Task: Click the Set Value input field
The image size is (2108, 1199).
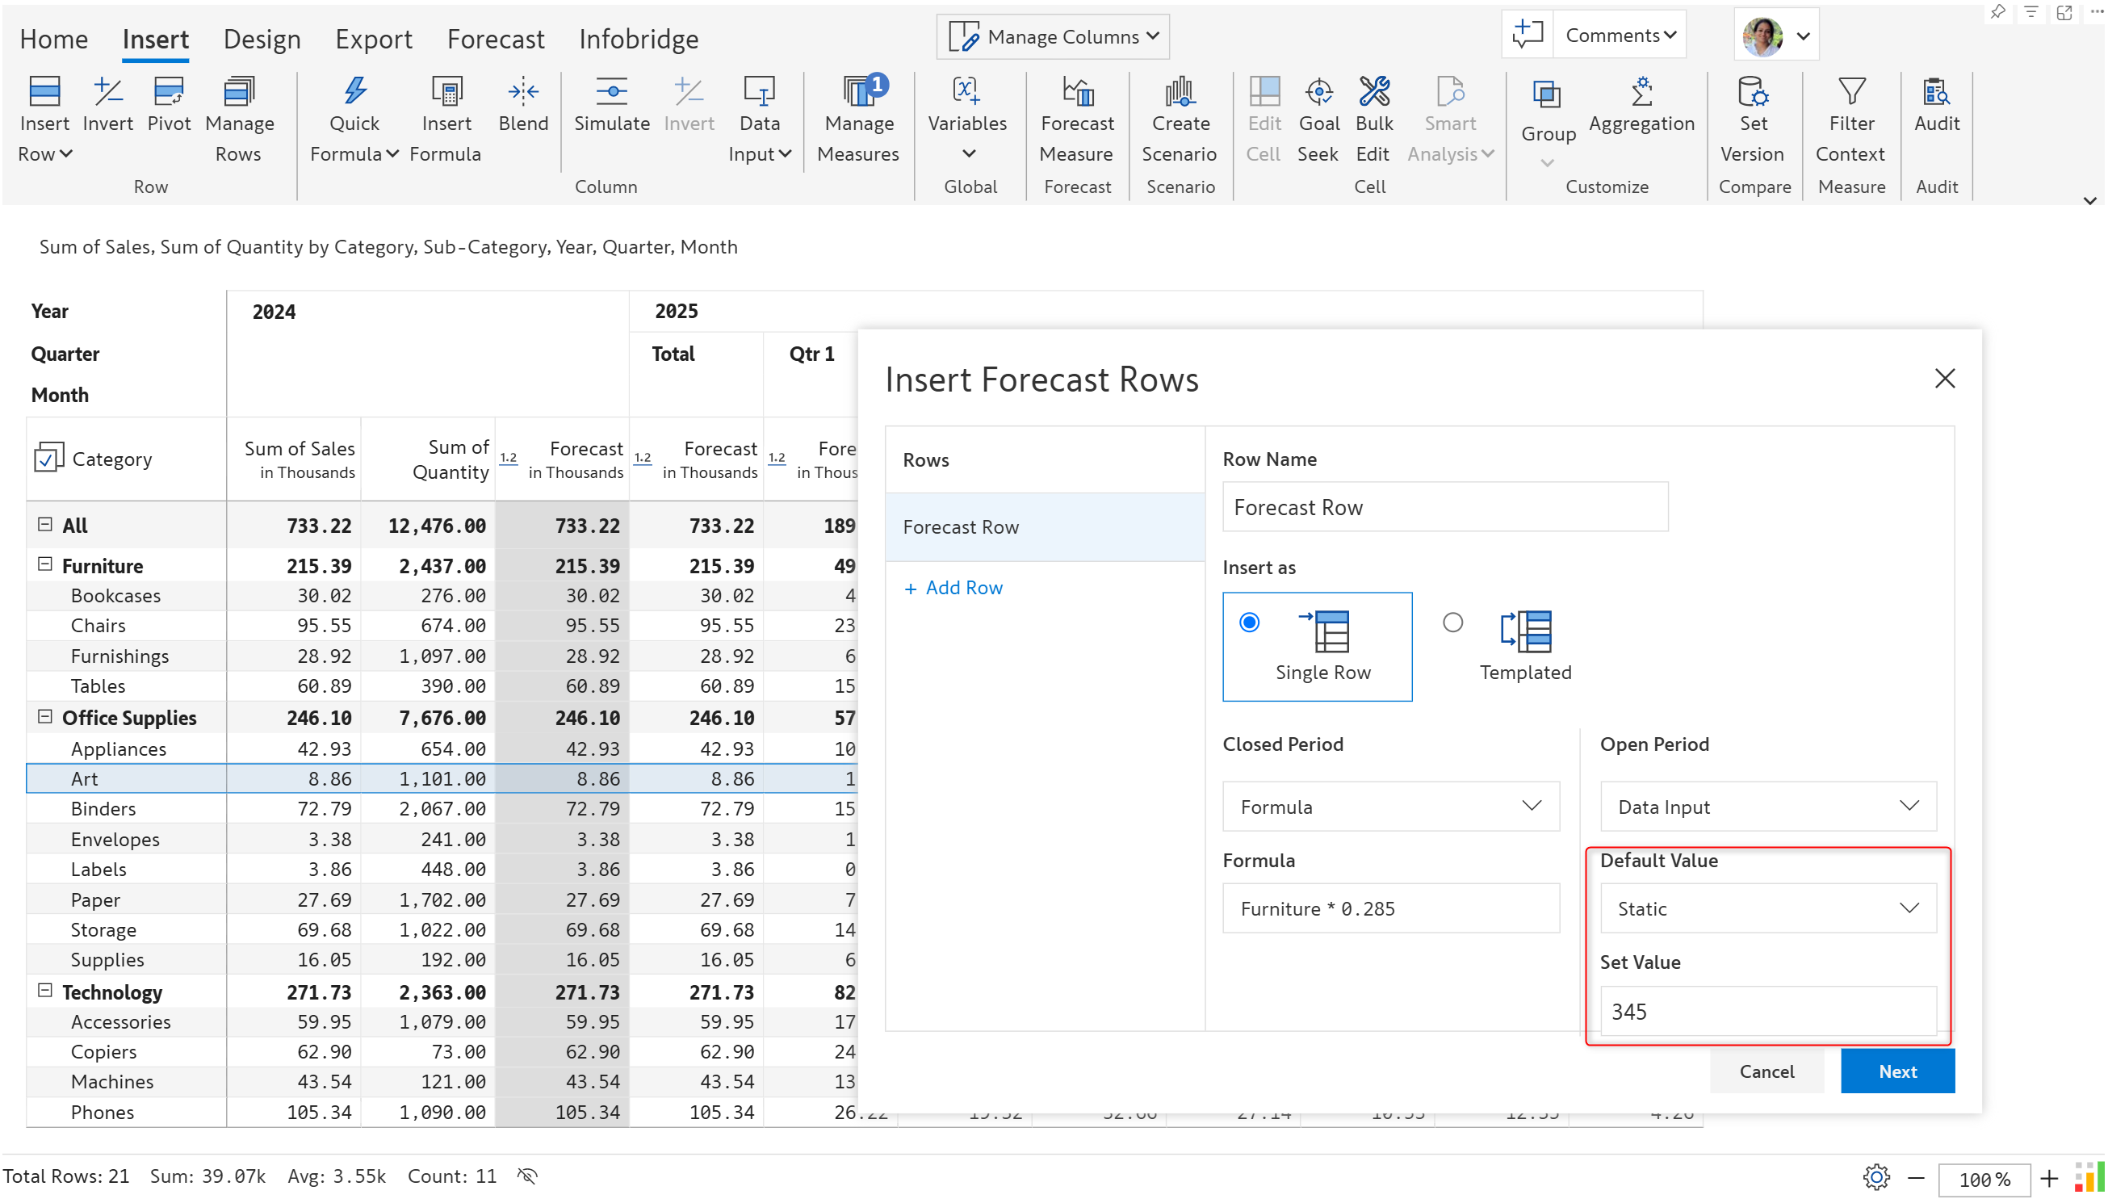Action: (1767, 1011)
